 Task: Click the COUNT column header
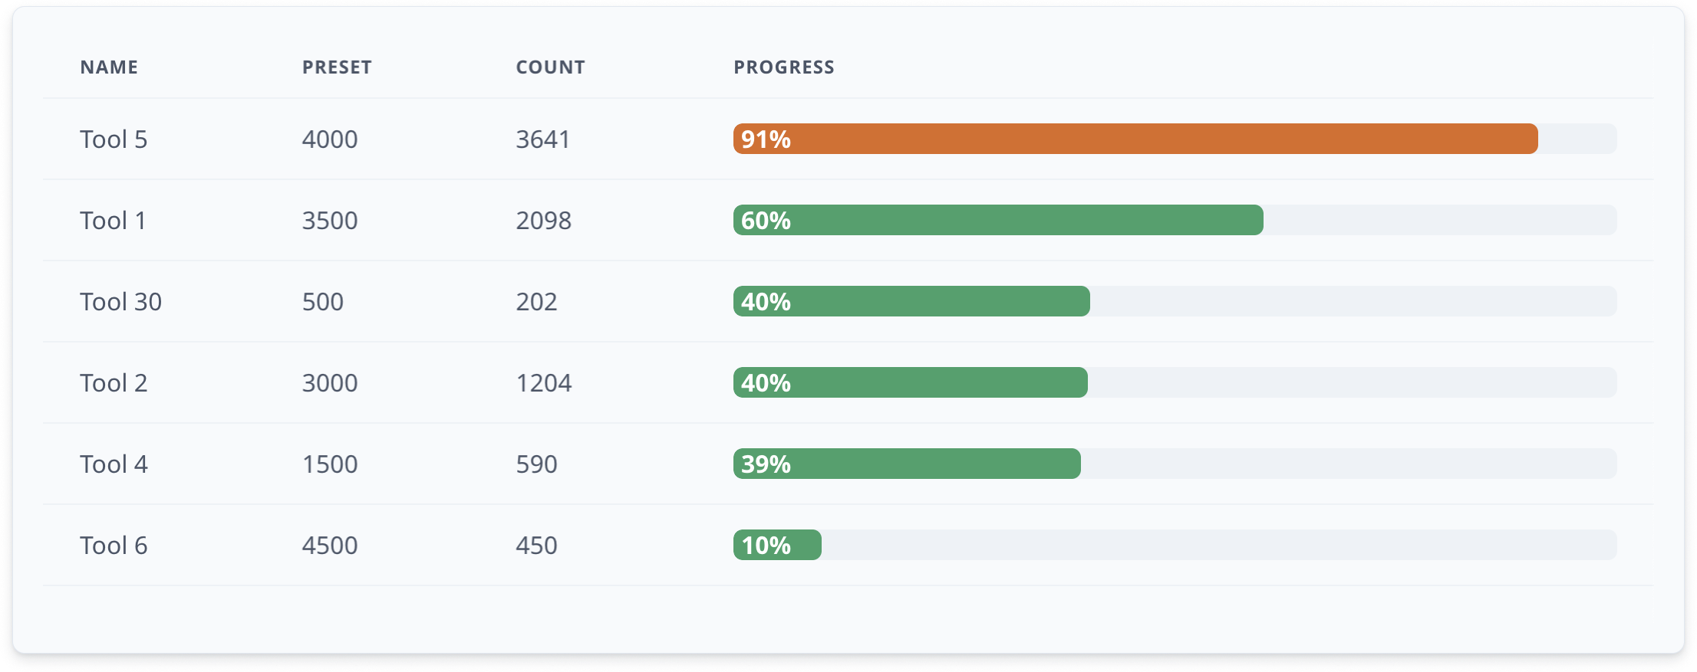(550, 67)
